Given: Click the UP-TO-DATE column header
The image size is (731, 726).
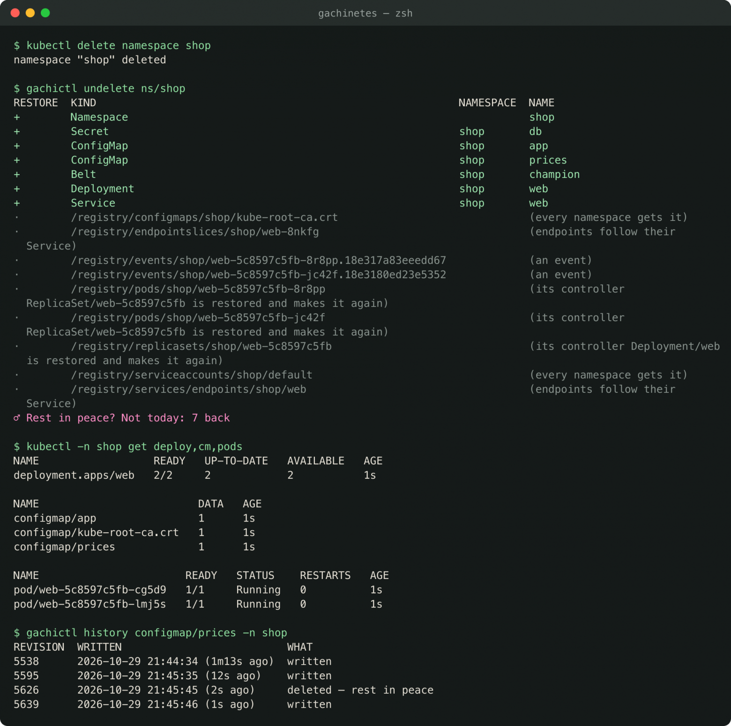Looking at the screenshot, I should [236, 461].
